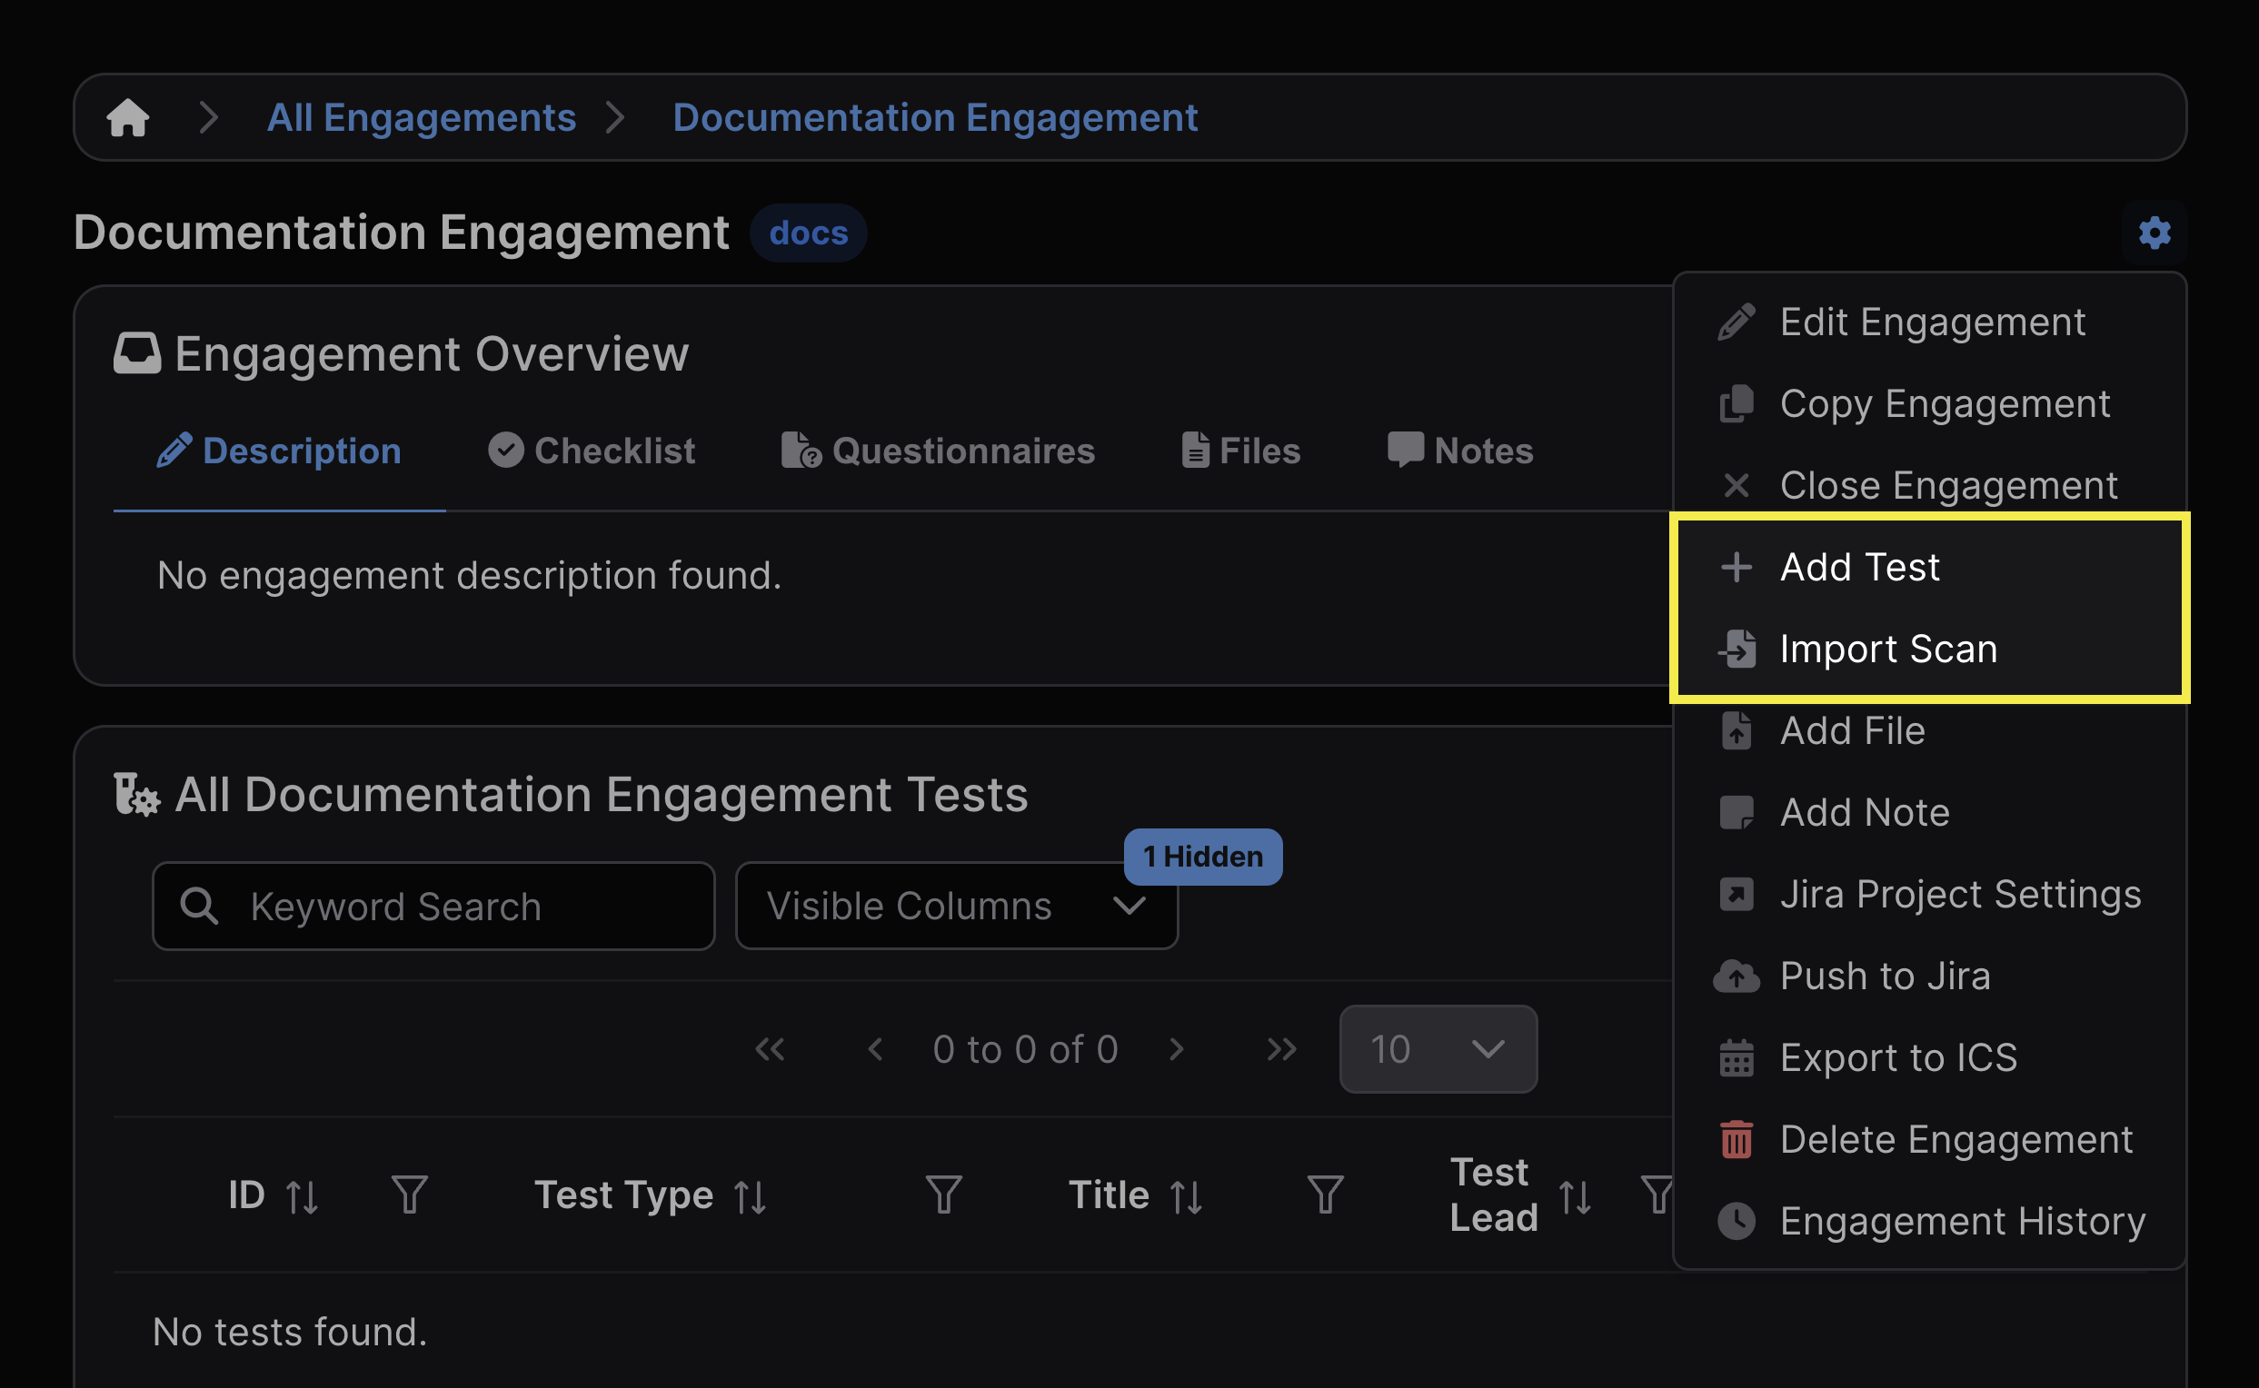
Task: Click the Test Type filter funnel
Action: click(x=943, y=1195)
